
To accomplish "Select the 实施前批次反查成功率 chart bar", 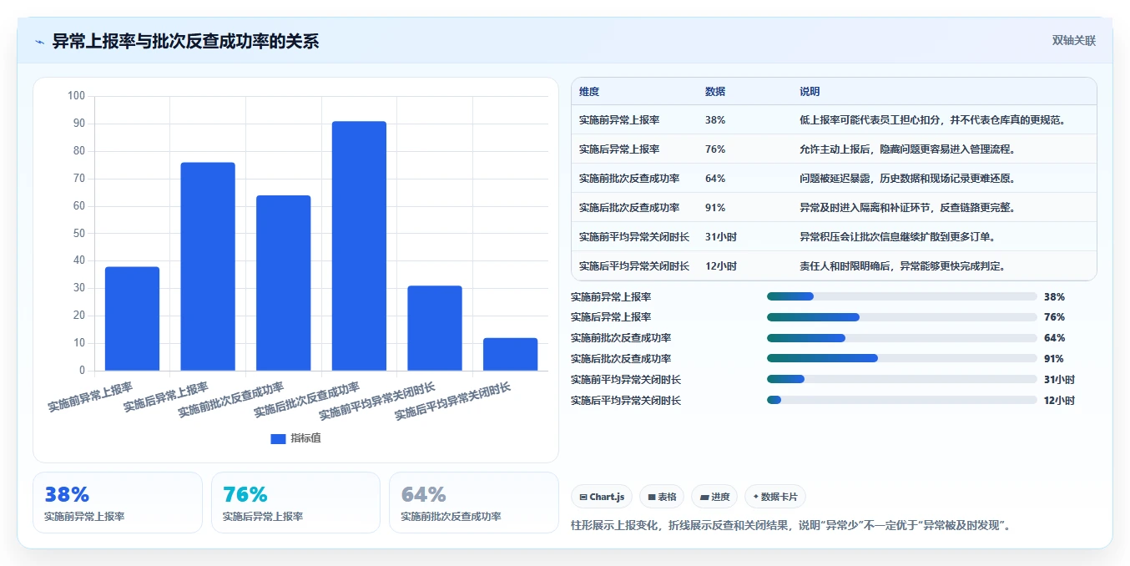I will click(x=284, y=283).
